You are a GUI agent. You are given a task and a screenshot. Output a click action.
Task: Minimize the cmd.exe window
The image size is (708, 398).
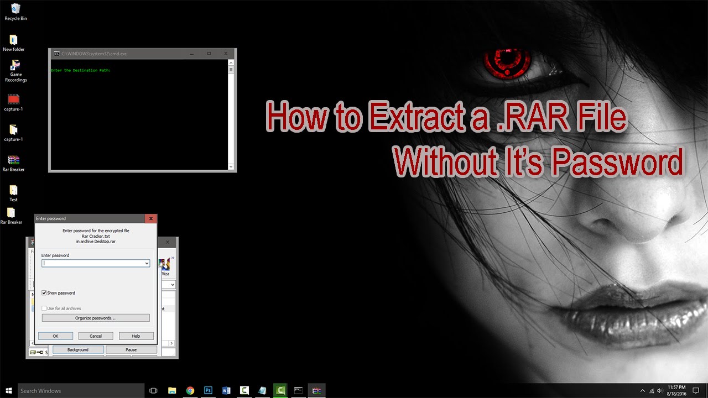tap(191, 54)
